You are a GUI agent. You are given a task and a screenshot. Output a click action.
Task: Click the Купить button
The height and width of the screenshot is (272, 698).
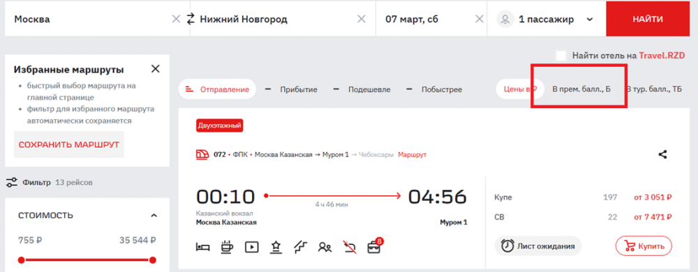(x=644, y=245)
